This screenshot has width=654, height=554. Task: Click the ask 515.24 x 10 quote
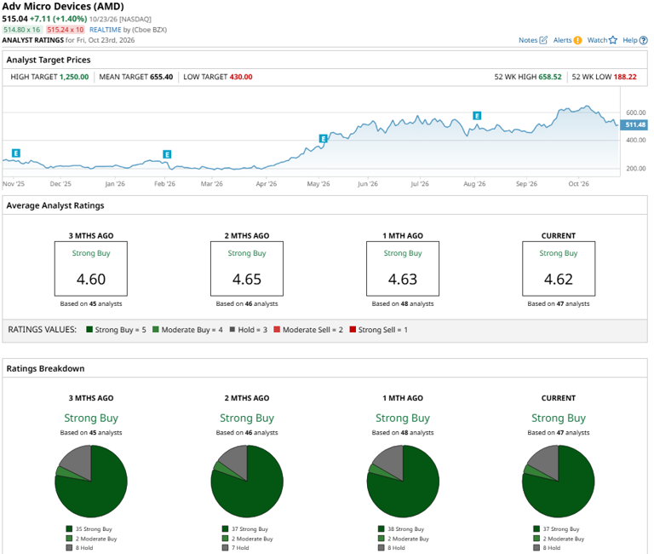pyautogui.click(x=66, y=30)
